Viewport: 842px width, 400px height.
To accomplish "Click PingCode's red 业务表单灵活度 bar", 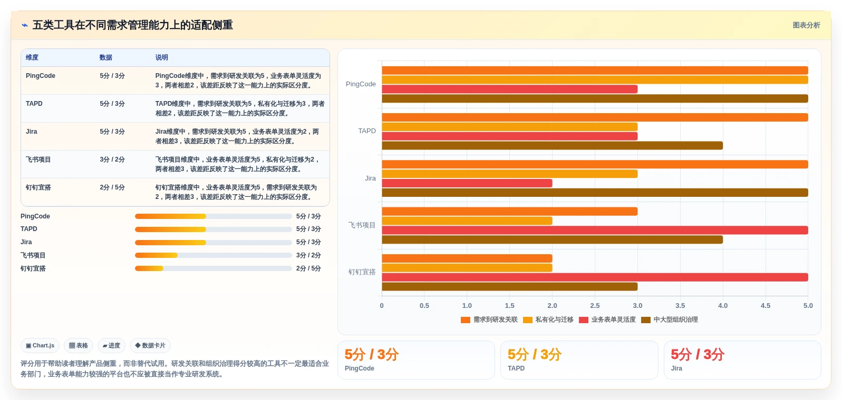I will coord(510,89).
